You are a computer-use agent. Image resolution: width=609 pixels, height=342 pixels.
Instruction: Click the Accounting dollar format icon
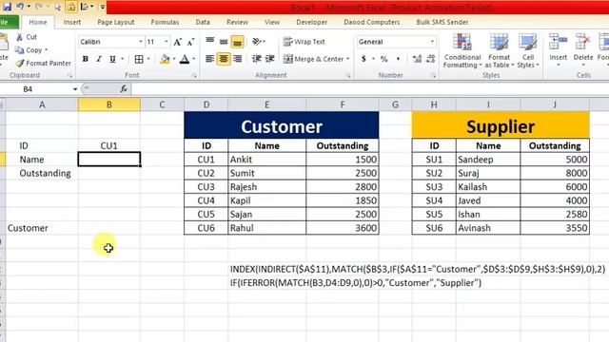coord(363,59)
